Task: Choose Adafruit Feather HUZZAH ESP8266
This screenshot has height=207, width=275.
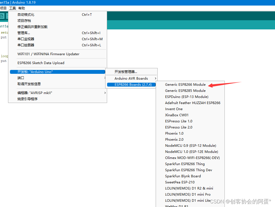Action: coord(190,103)
